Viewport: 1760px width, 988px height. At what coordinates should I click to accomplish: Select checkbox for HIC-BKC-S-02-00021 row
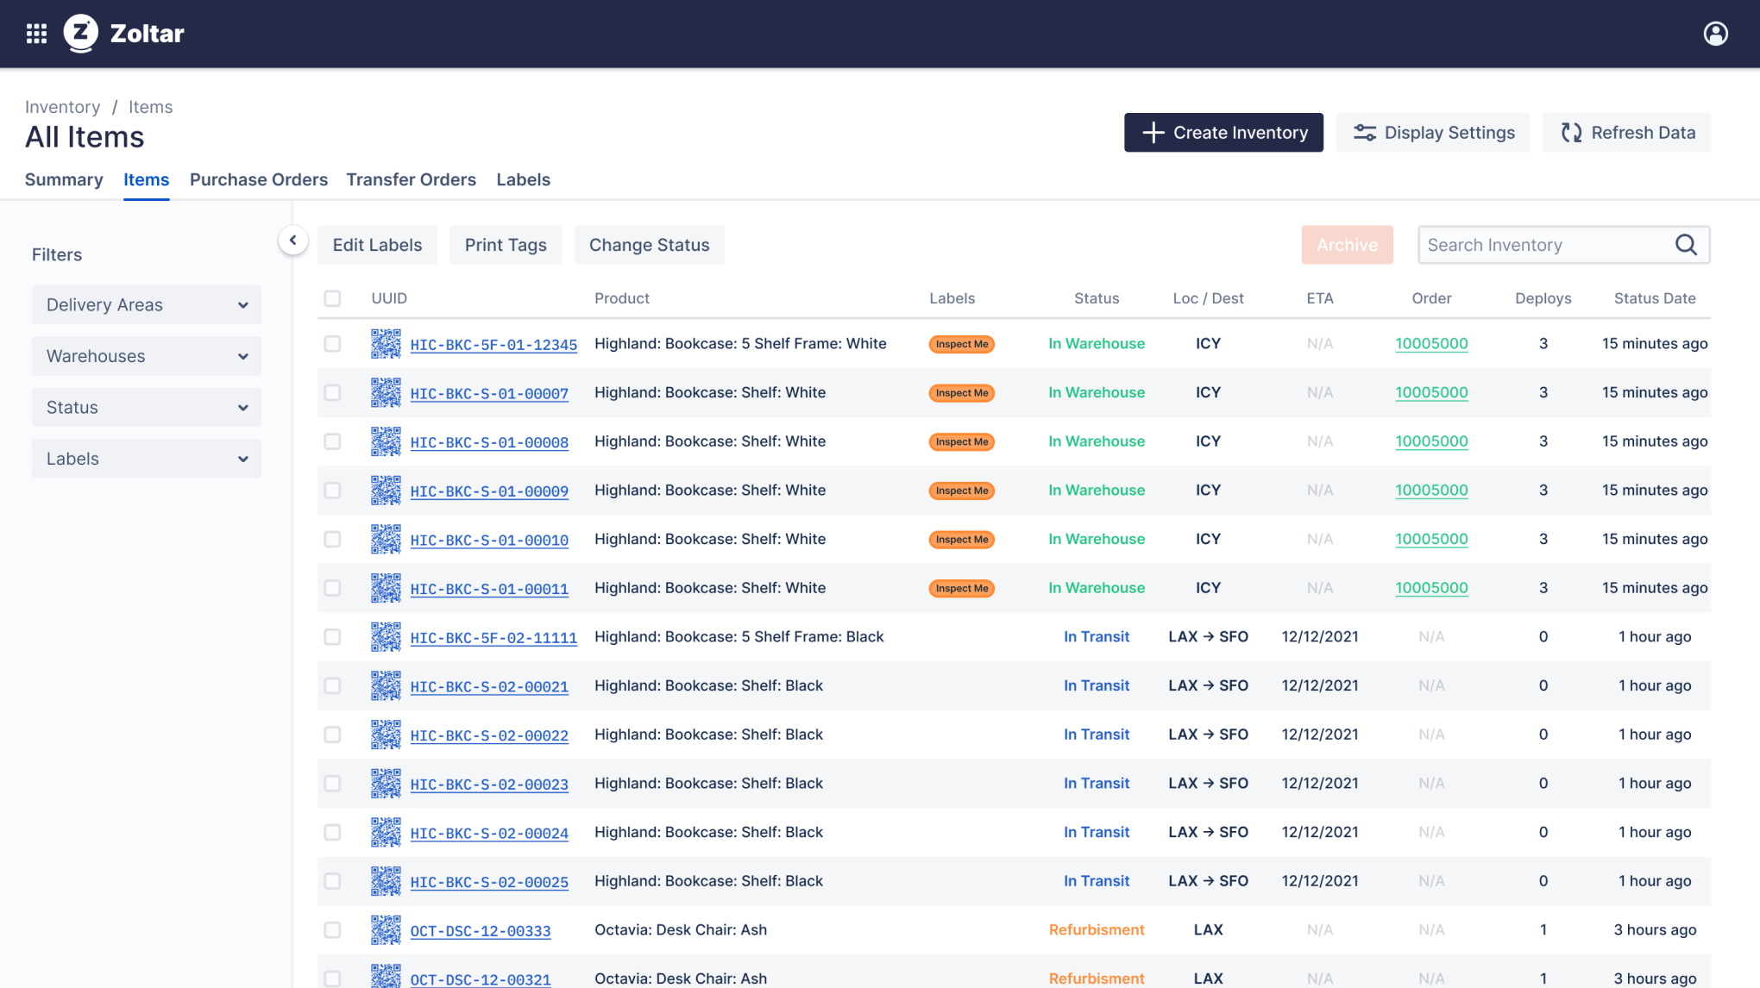pos(332,685)
